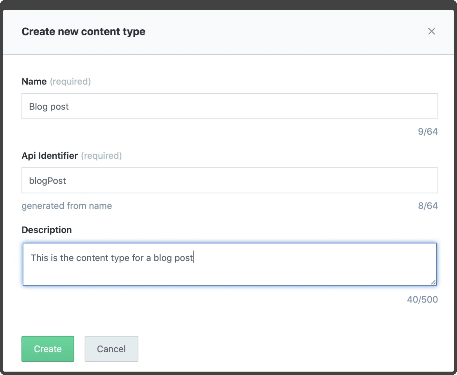This screenshot has width=457, height=375.
Task: Click the required hint beside Api Identifier
Action: [101, 156]
